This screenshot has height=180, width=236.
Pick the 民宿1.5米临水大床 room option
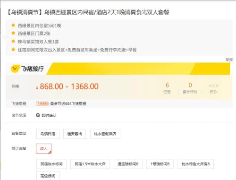pos(90,164)
